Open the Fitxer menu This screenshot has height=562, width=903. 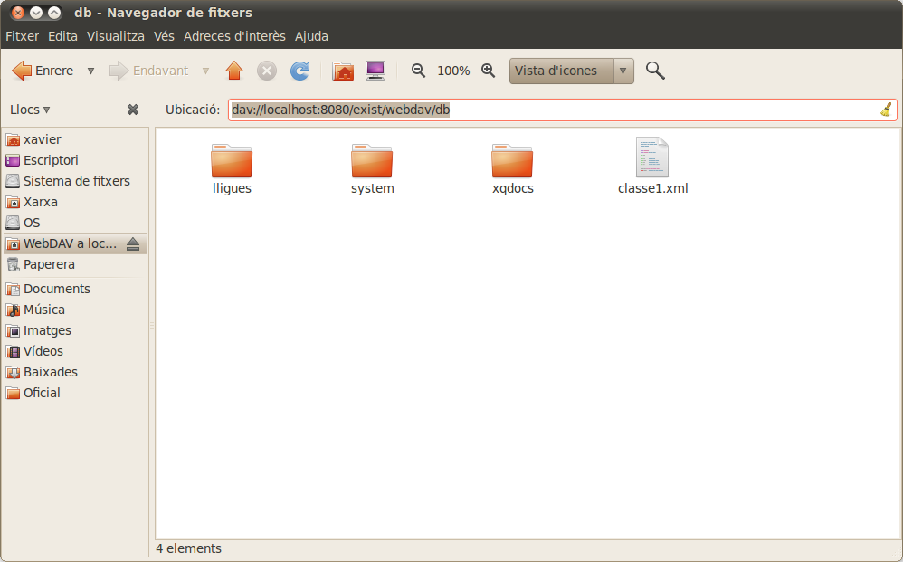coord(23,36)
